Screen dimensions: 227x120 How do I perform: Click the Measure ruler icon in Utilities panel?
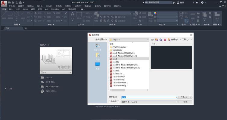click(193, 14)
